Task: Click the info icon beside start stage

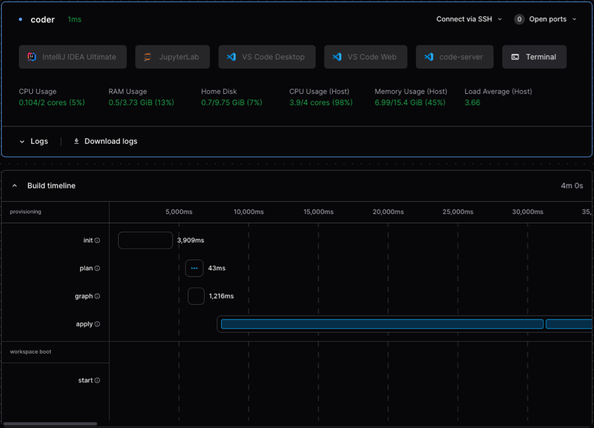Action: click(x=97, y=381)
